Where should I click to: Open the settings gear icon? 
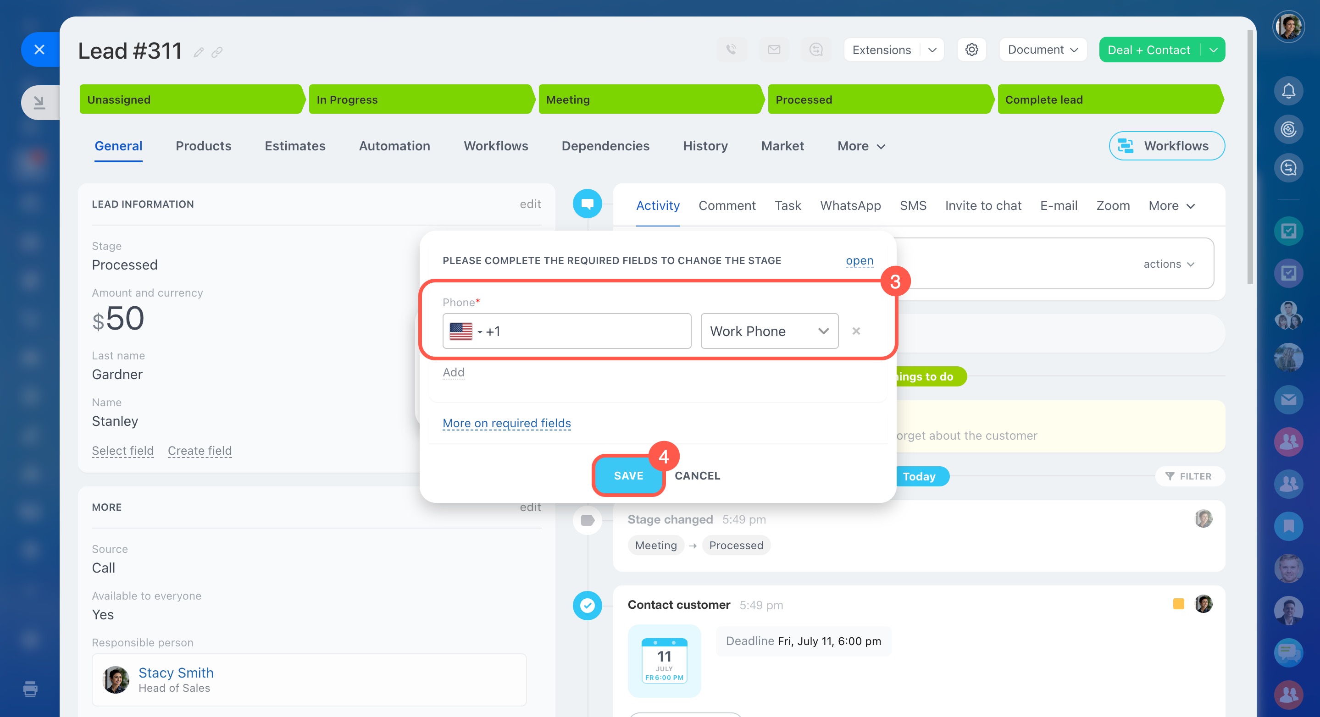[x=971, y=50]
